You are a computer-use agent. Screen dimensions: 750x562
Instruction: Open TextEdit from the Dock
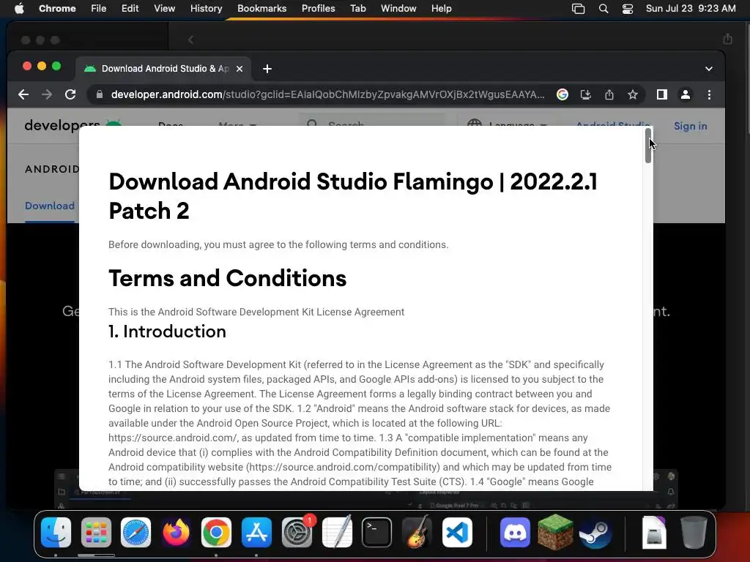337,533
